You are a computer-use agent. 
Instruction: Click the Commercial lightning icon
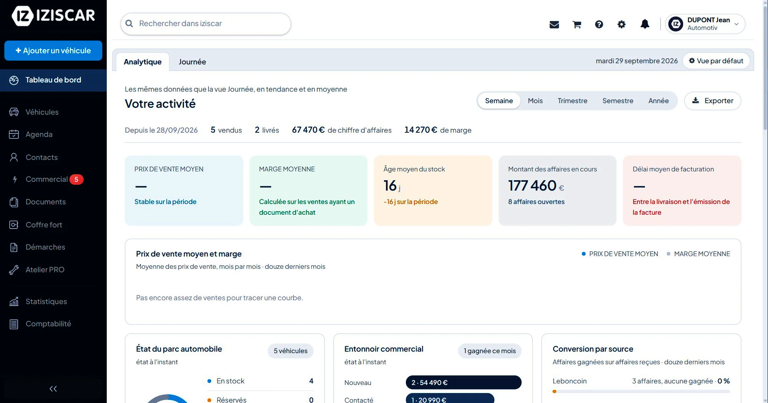15,179
